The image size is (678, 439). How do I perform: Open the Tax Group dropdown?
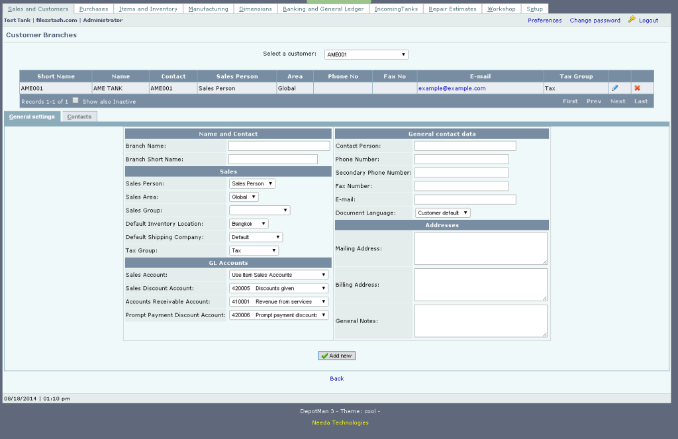(254, 250)
